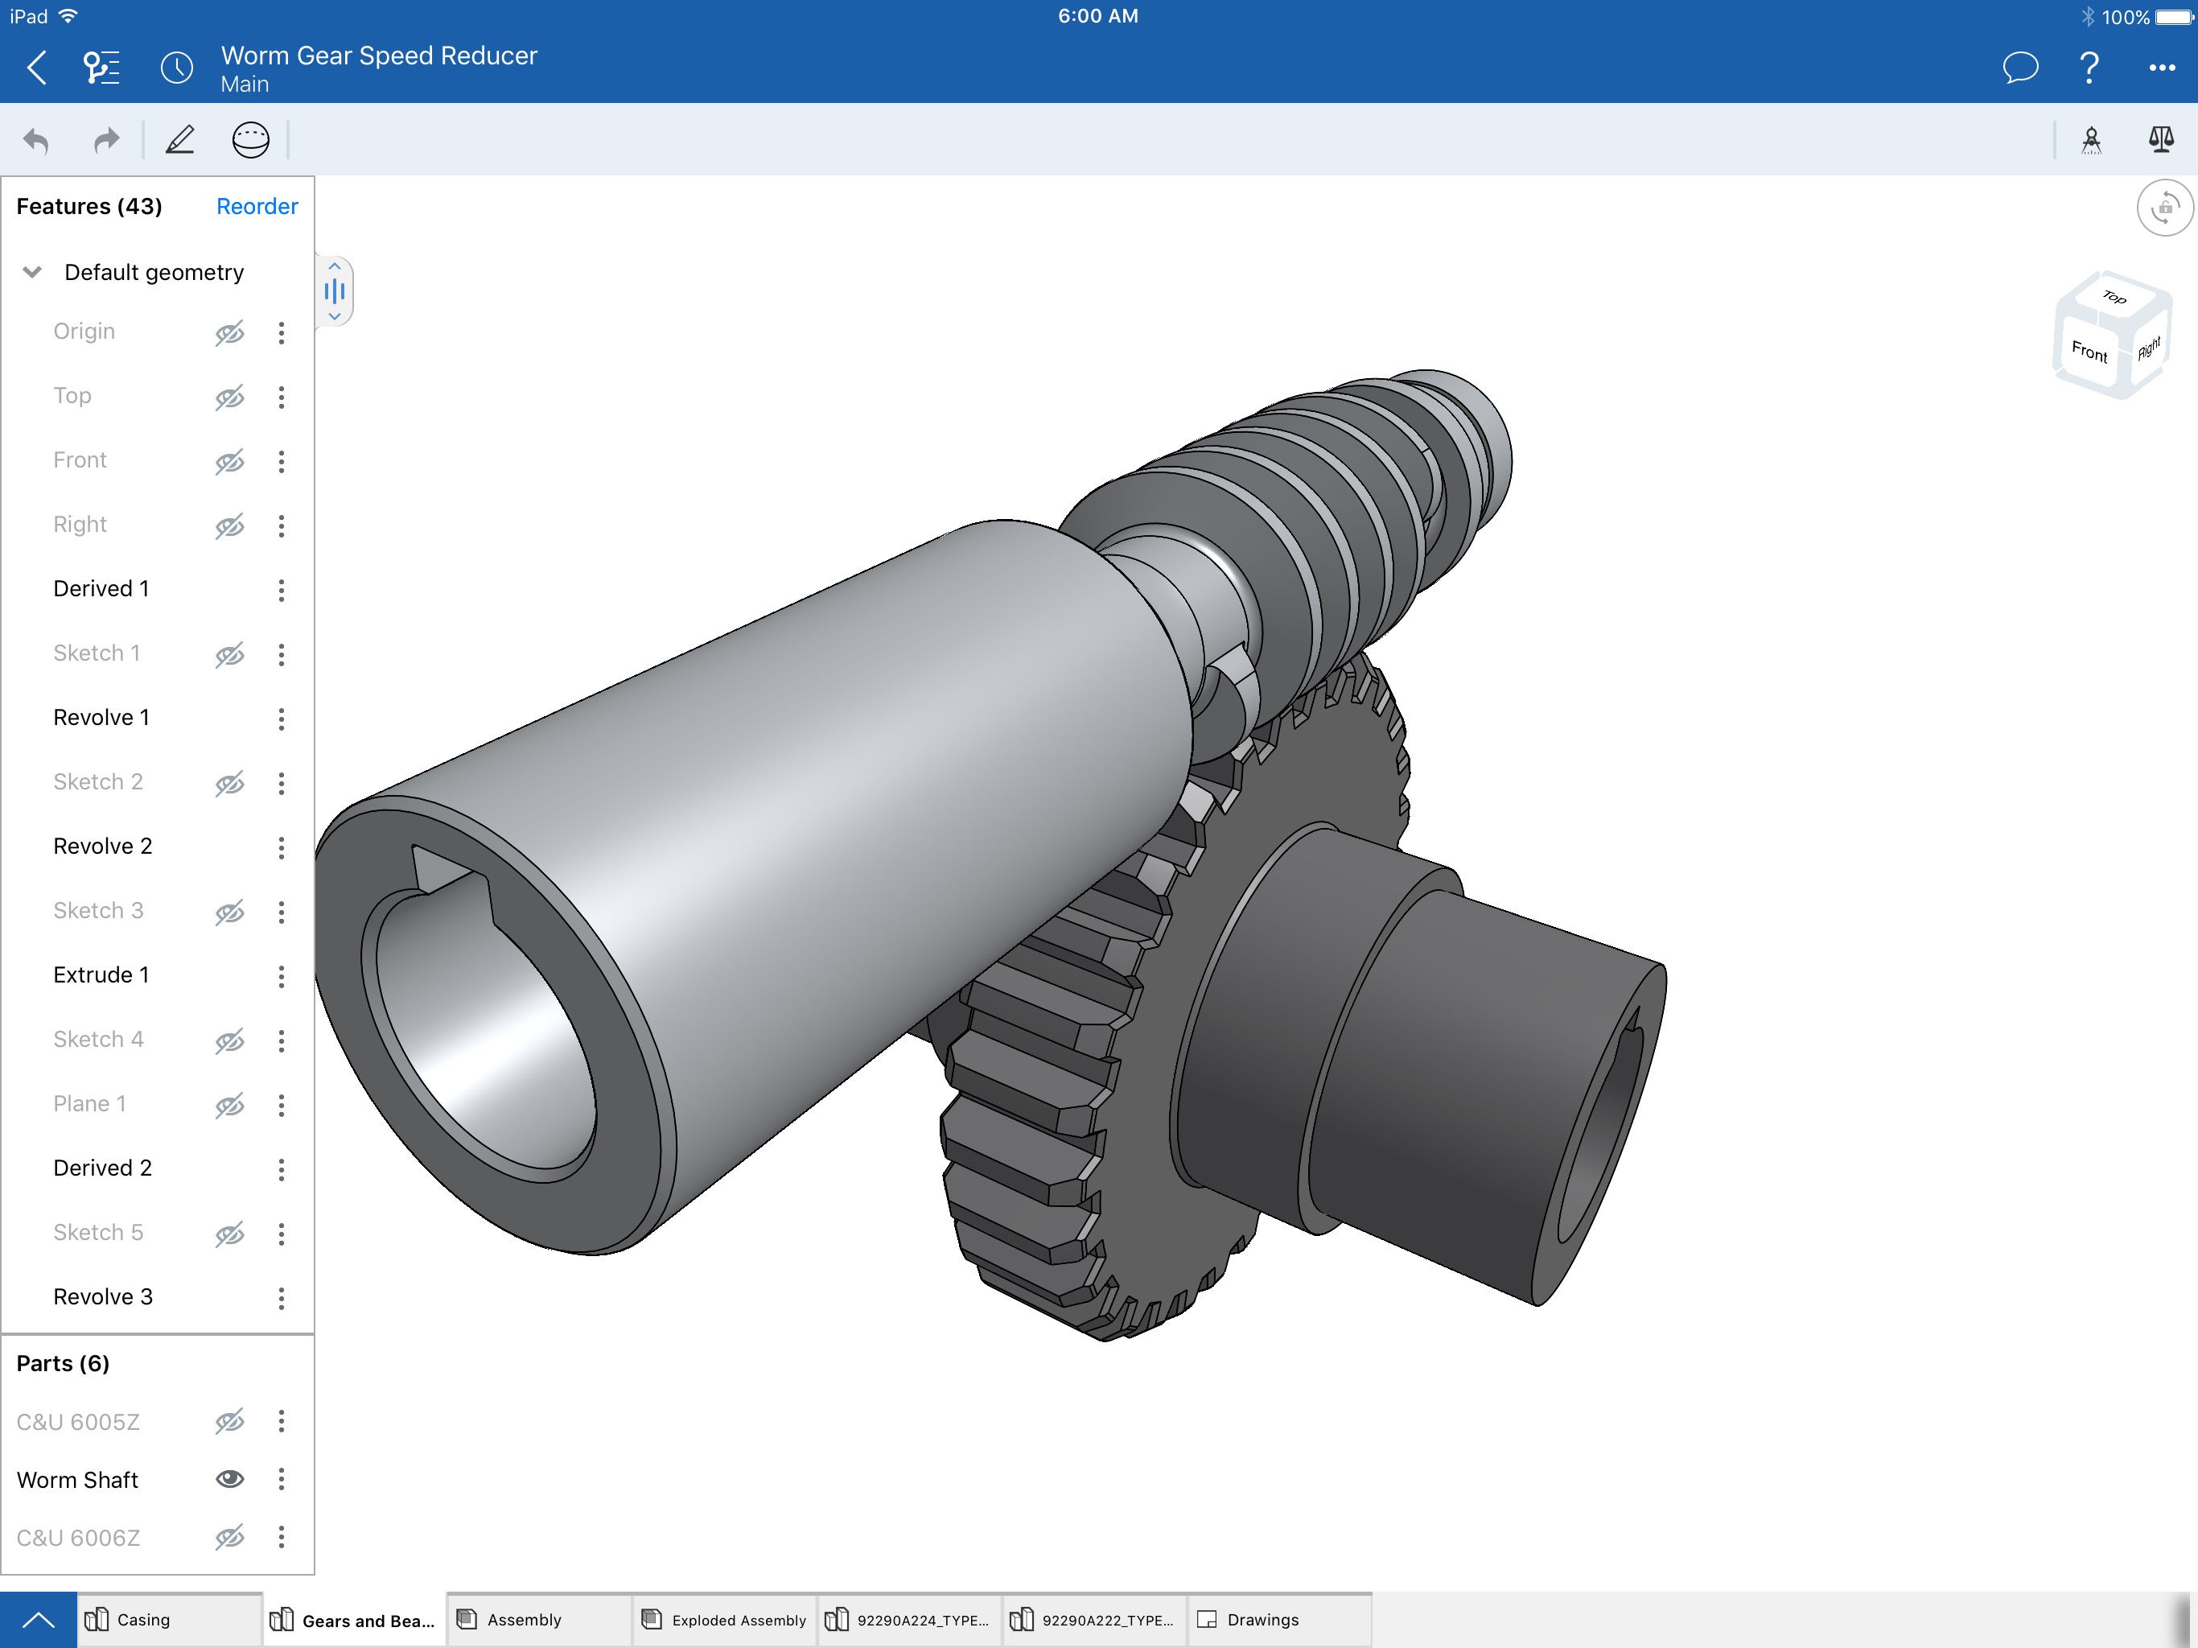Open the header more options ellipsis
2198x1648 pixels.
pos(2161,68)
